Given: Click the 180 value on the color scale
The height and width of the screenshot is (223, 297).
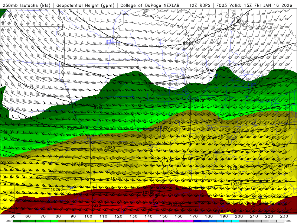Looking at the screenshot, I should click(209, 216).
